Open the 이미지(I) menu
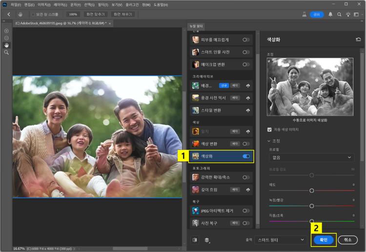 [44, 4]
